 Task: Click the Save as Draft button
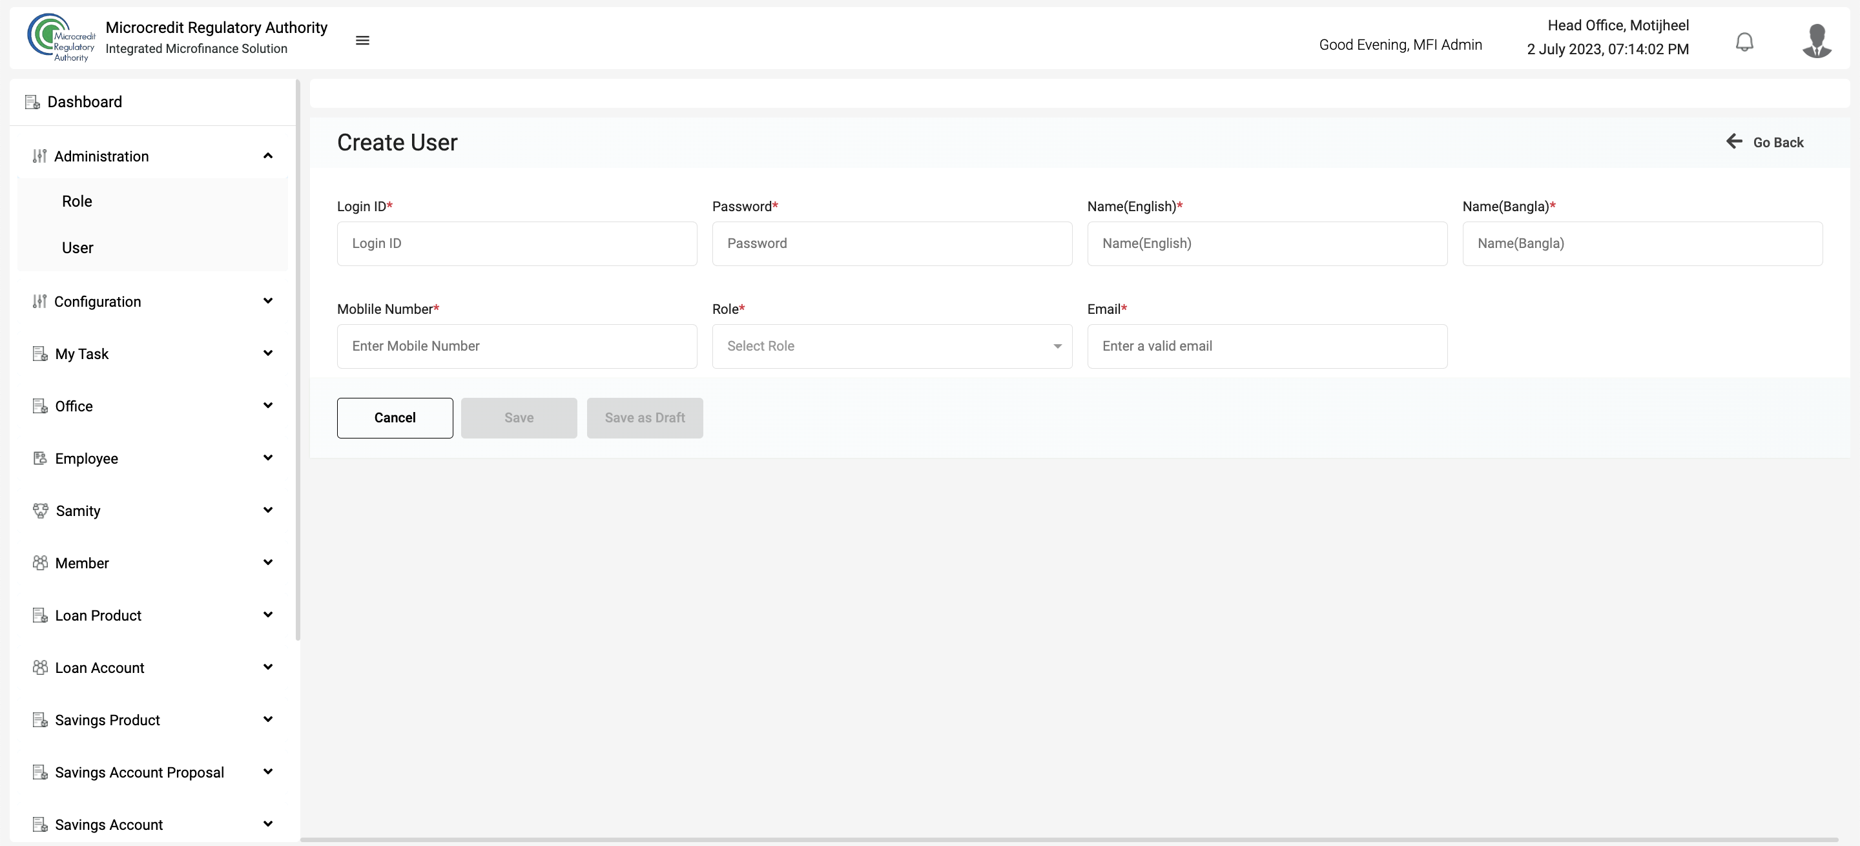point(645,418)
